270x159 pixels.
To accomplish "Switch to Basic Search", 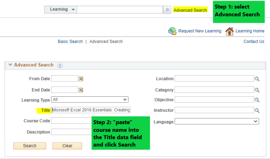I will point(70,41).
